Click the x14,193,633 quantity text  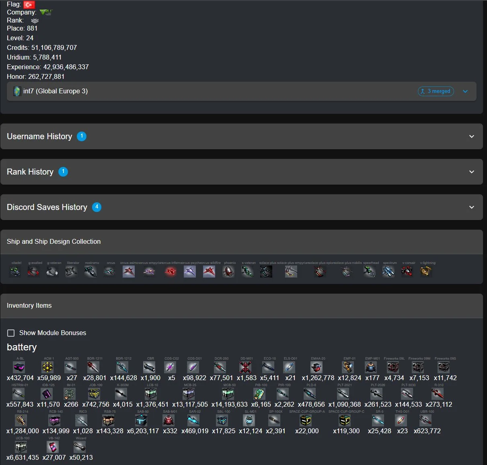tap(230, 404)
